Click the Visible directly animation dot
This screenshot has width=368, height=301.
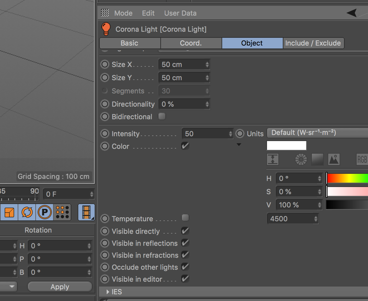105,231
